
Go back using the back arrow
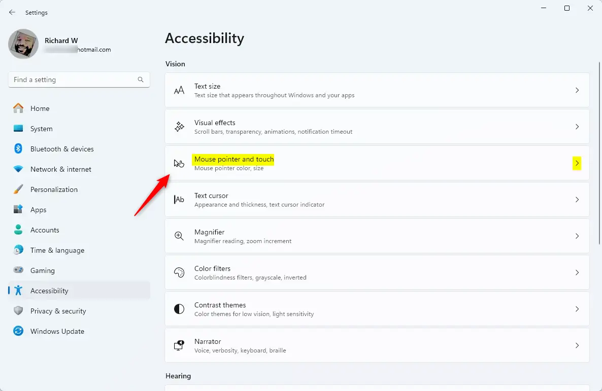pyautogui.click(x=12, y=12)
